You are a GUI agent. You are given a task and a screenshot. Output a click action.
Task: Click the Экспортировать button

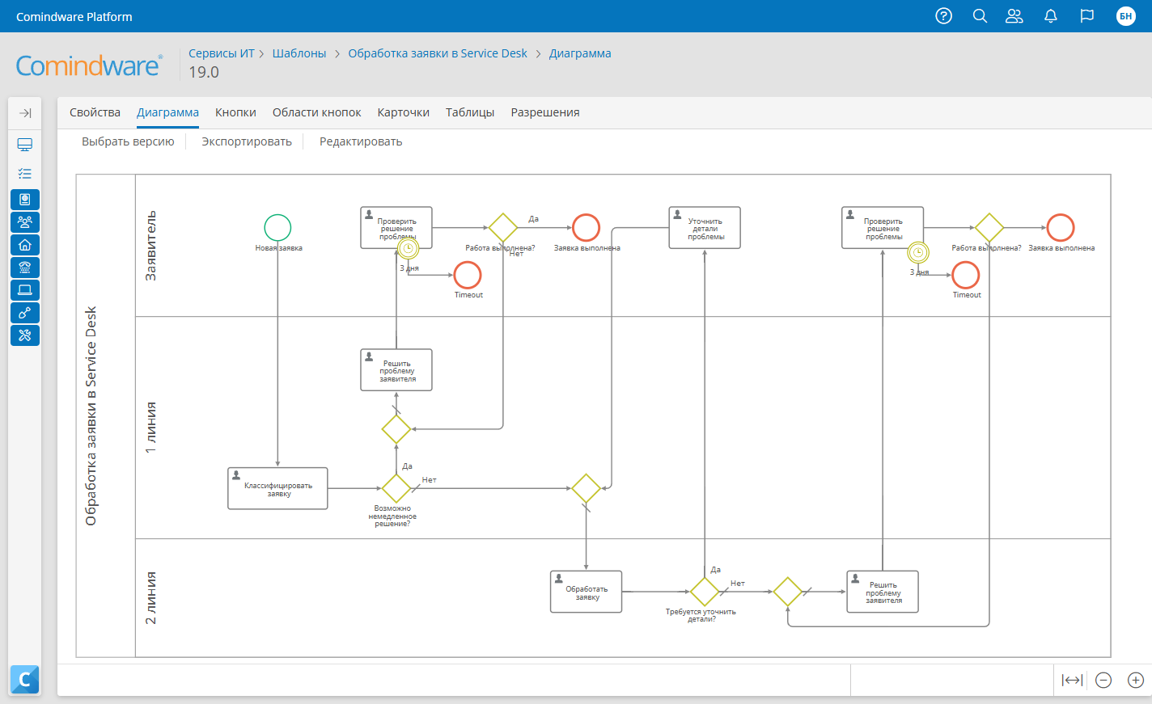(x=245, y=141)
